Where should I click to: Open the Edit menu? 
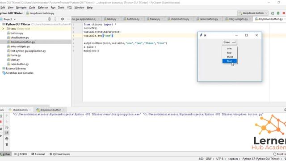(x=3, y=8)
